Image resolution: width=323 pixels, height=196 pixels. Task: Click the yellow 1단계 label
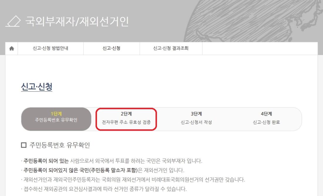pyautogui.click(x=56, y=114)
